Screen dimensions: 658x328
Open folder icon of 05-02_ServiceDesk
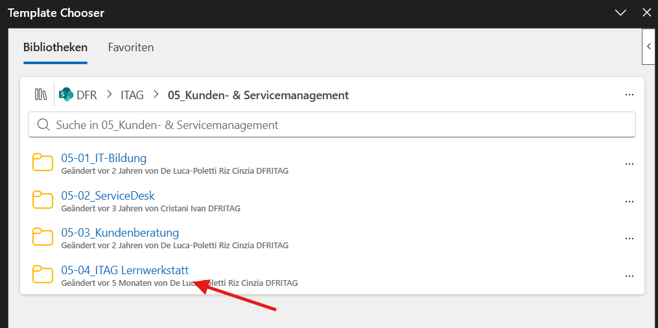43,200
